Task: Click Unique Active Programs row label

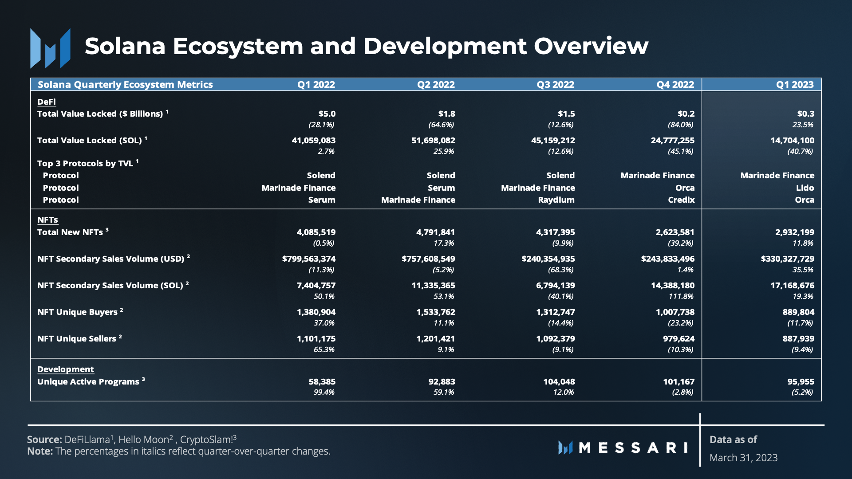Action: click(x=88, y=382)
